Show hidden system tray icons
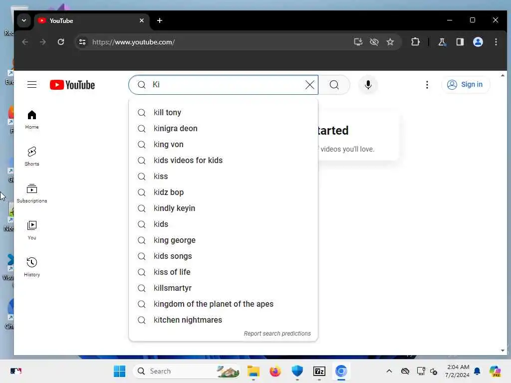 (x=389, y=371)
